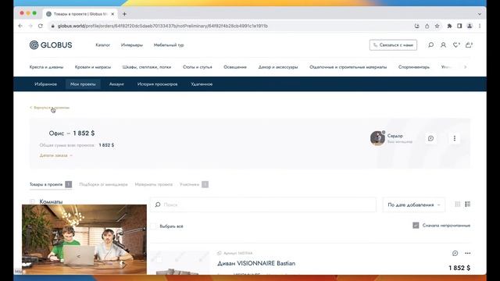Focus the product search field
This screenshot has width=500, height=281.
pyautogui.click(x=263, y=205)
